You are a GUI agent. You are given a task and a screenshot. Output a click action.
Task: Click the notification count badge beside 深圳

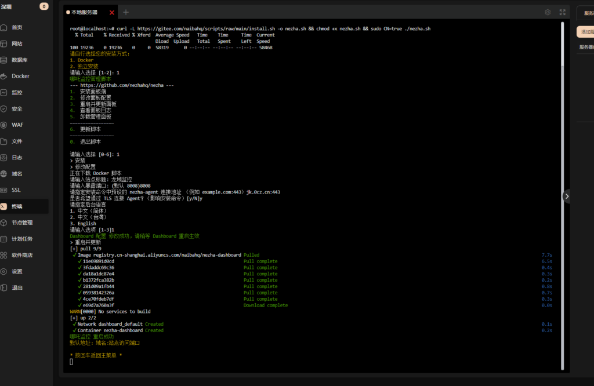44,6
